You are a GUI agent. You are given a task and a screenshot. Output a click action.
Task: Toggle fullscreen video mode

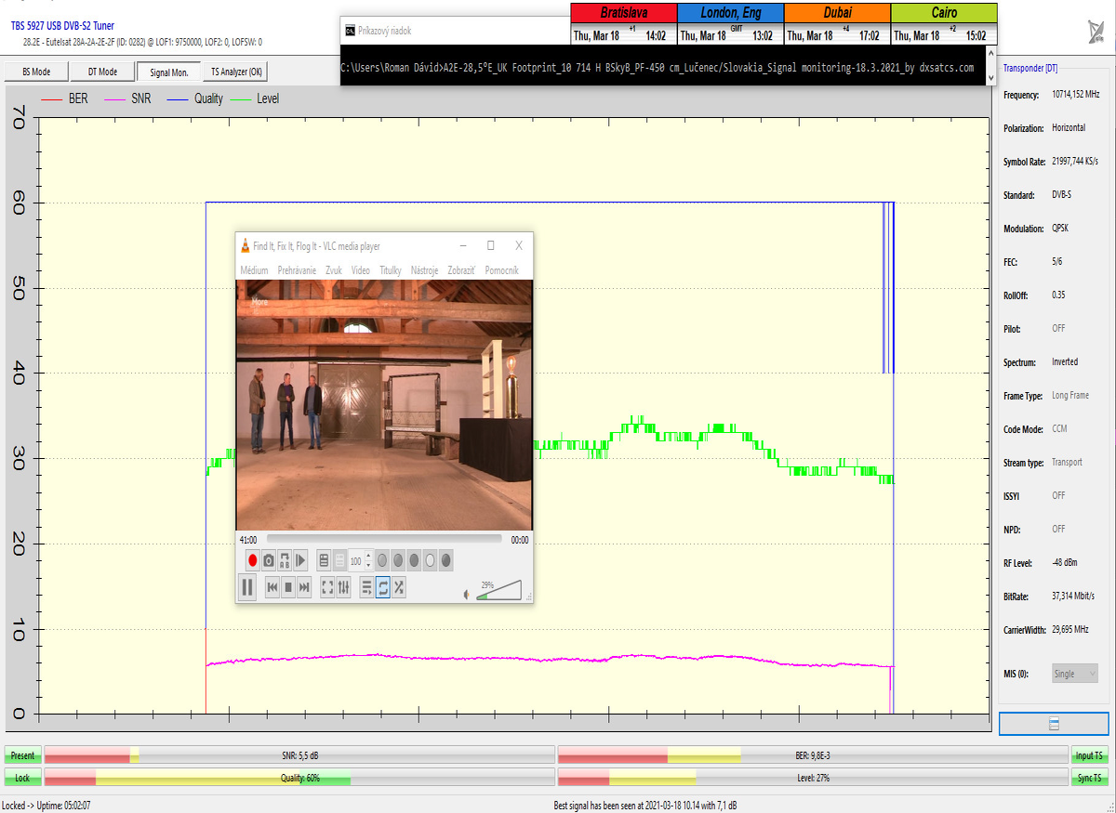327,587
